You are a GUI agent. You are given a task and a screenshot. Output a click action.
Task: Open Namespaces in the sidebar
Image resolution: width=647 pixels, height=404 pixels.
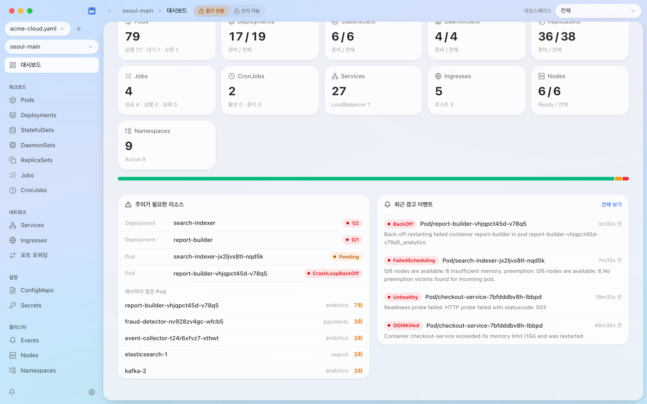[52, 370]
